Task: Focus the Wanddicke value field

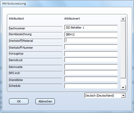Action: pyautogui.click(x=91, y=79)
